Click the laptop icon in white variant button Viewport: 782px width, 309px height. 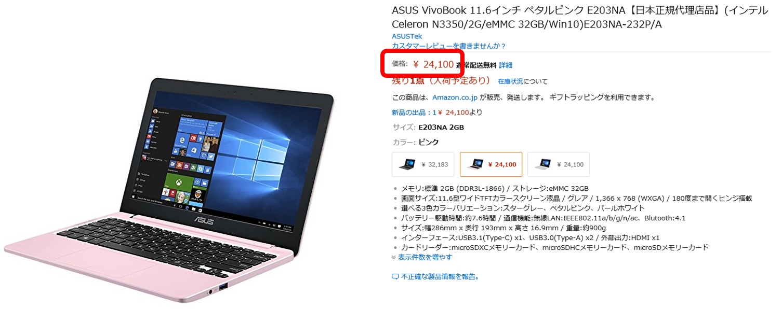542,164
